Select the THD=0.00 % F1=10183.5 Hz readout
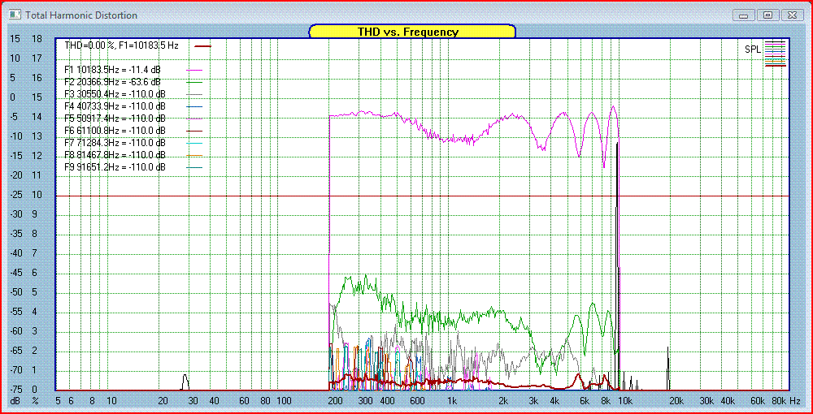Screen dimensions: 813x414 [x=121, y=45]
